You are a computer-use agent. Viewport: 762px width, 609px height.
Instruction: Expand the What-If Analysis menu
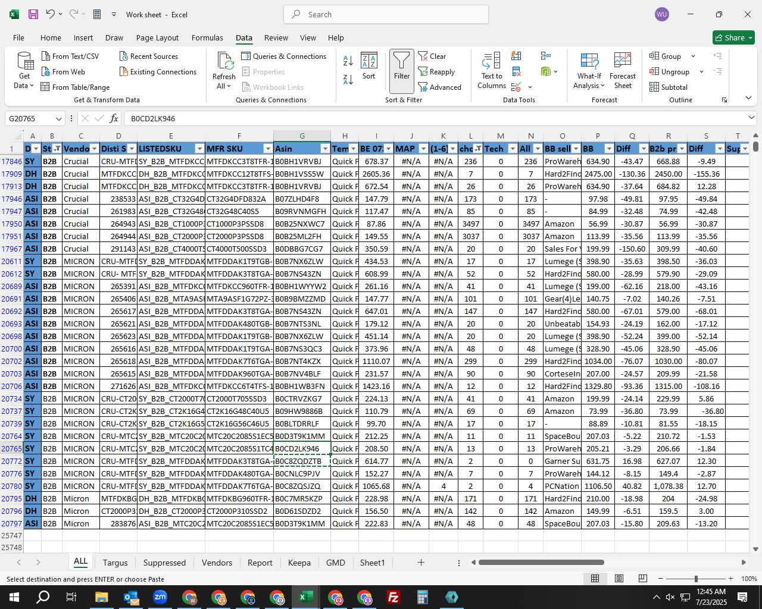(589, 70)
